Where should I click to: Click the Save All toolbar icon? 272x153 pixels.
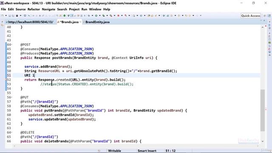13,16
